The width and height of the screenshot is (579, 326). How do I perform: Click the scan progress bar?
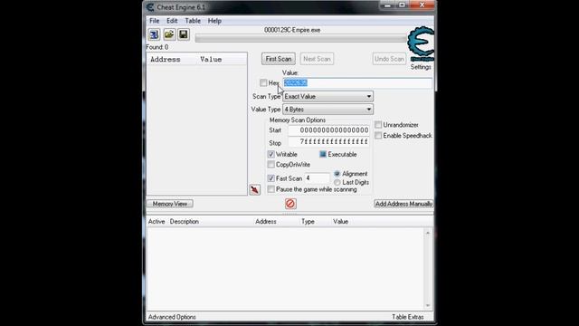pos(300,38)
